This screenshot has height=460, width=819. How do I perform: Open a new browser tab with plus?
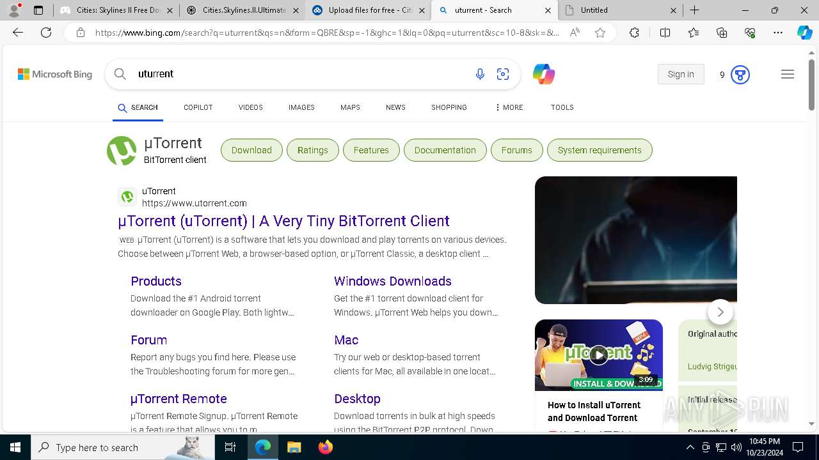(695, 10)
